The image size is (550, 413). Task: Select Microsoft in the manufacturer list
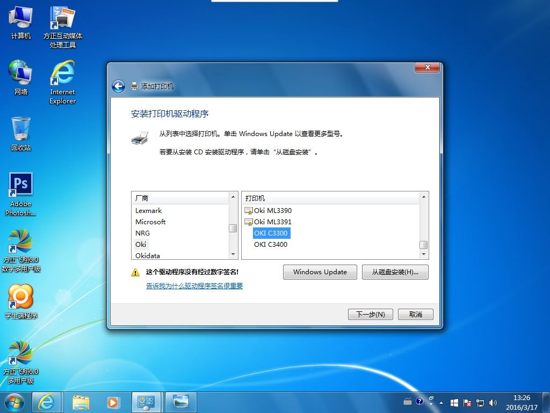150,222
